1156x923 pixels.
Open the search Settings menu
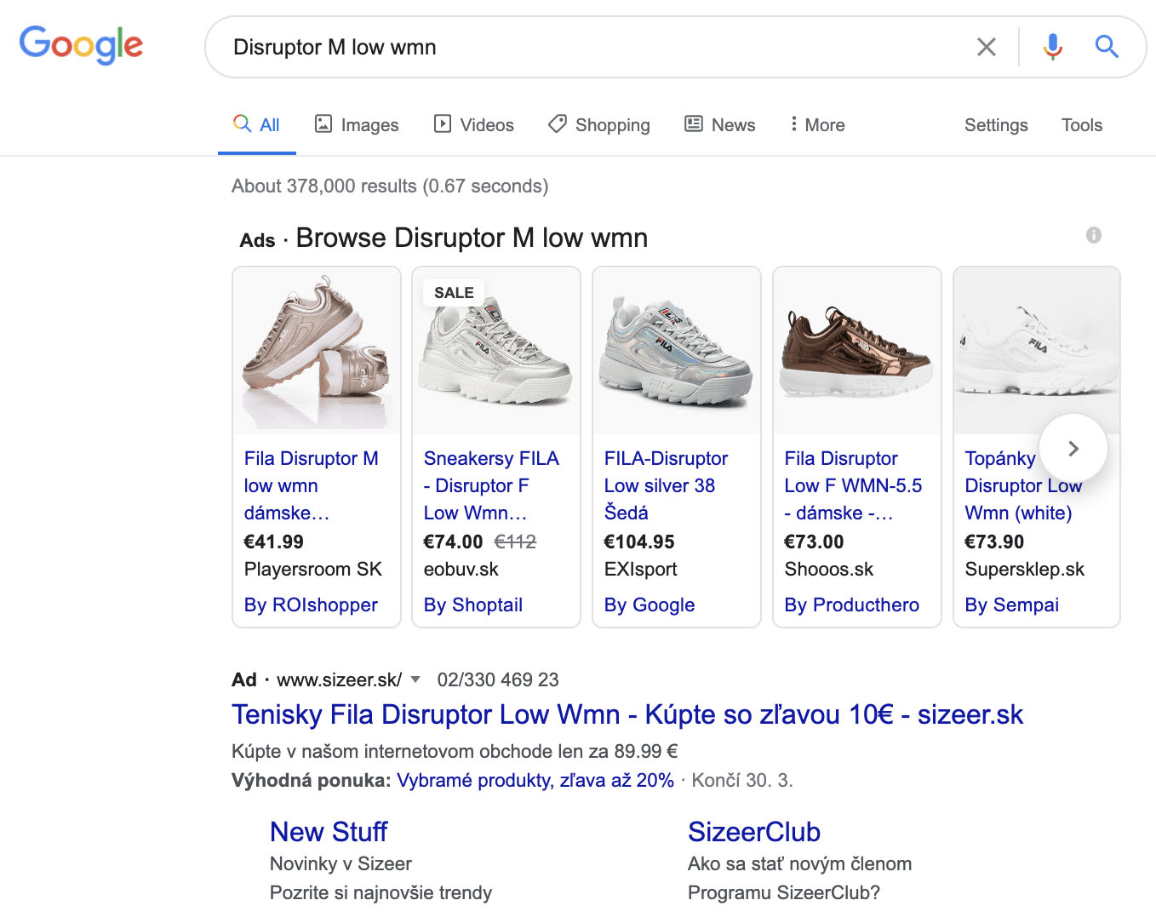pos(996,125)
